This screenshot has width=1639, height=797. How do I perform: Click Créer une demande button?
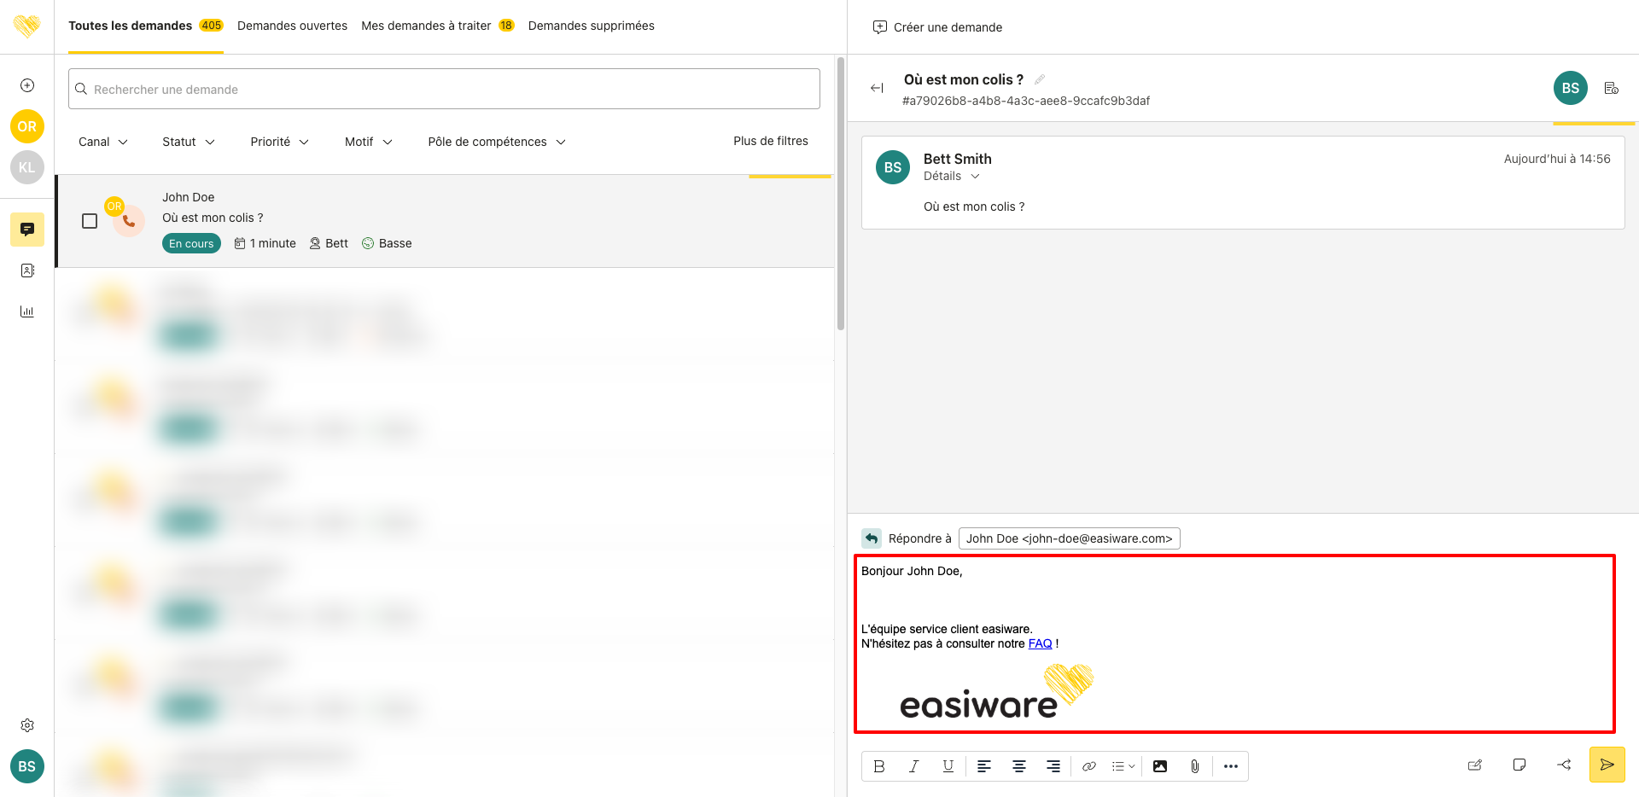point(937,27)
